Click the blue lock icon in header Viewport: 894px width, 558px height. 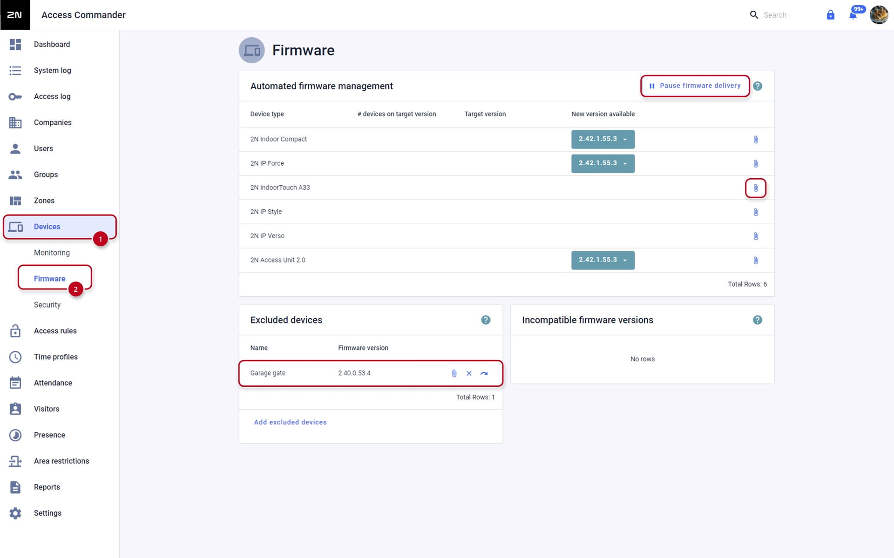point(830,15)
